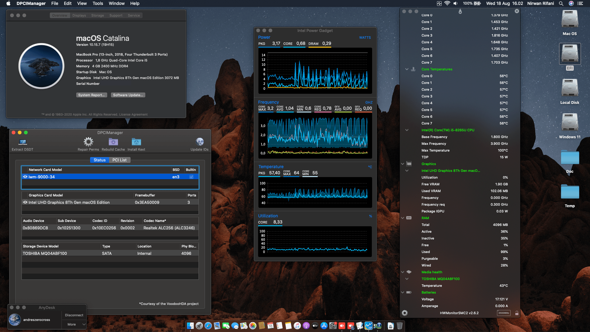Collapse Media health group

pyautogui.click(x=403, y=272)
